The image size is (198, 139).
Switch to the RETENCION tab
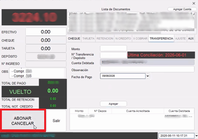coord(105,39)
